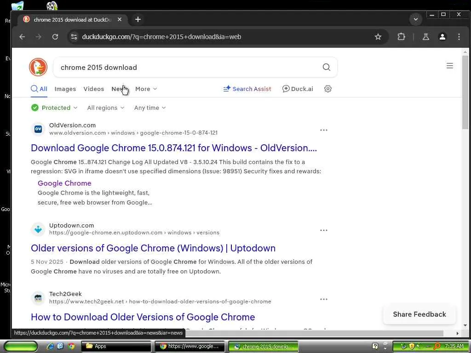
Task: Open more options for Tech2Geek result
Action: [323, 299]
